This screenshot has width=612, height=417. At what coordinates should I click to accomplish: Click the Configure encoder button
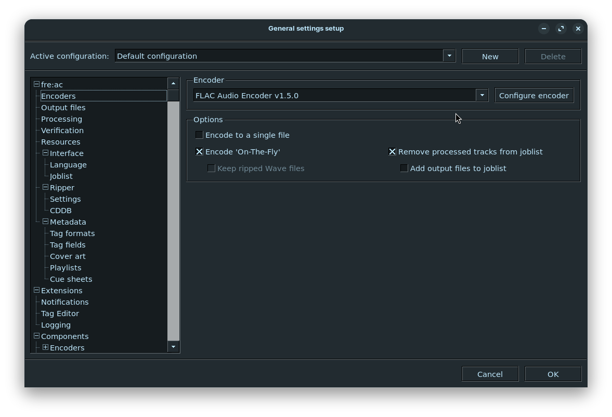pos(534,96)
